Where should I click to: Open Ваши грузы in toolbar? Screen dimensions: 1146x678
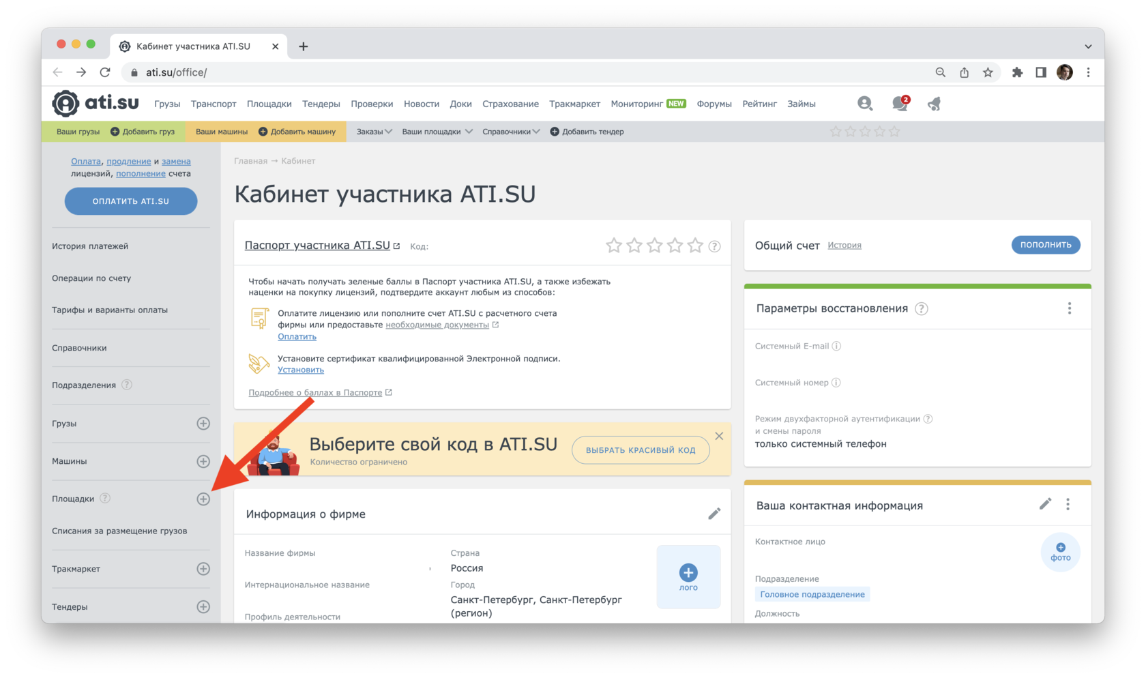click(78, 132)
